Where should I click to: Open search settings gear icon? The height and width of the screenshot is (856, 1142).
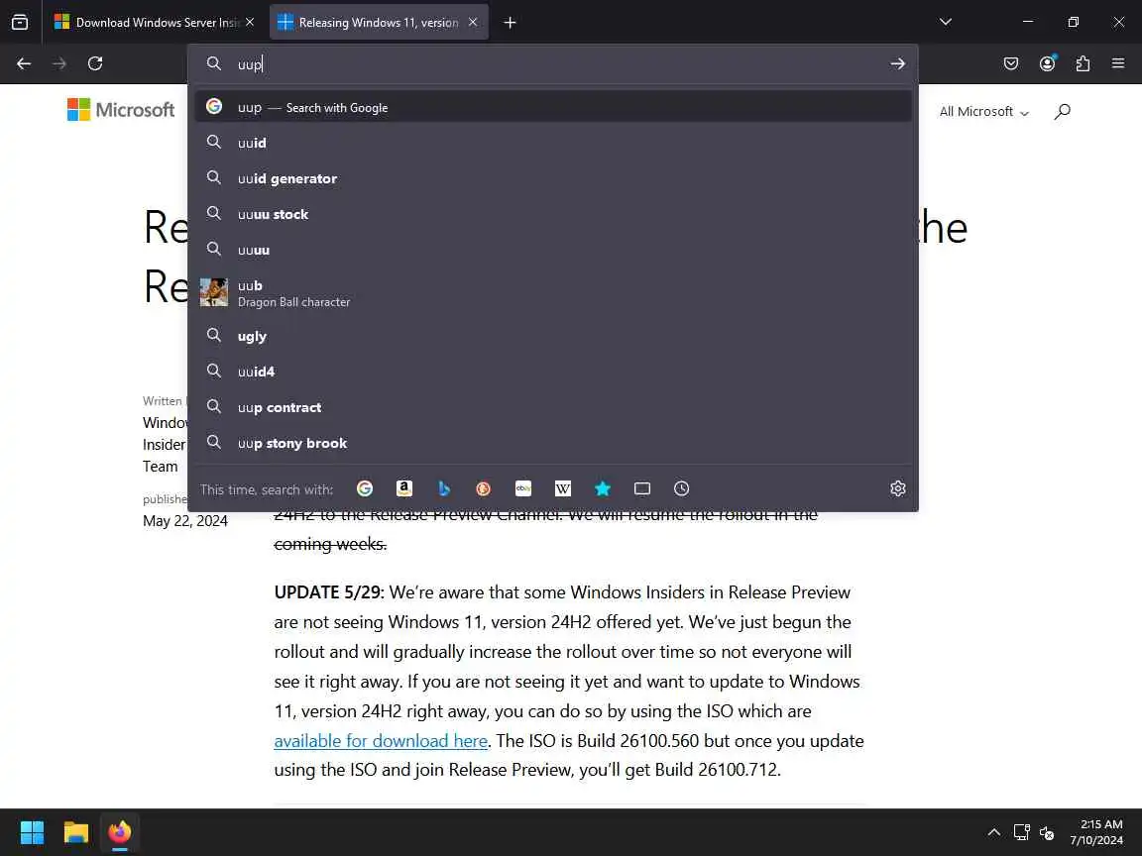[898, 488]
